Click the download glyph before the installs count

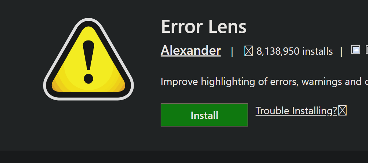point(249,51)
